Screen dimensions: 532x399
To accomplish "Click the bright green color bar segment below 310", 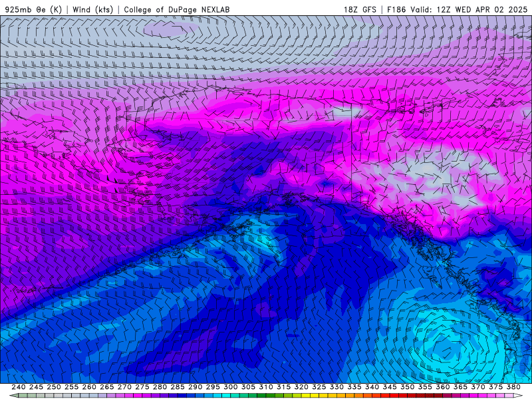I will [269, 396].
